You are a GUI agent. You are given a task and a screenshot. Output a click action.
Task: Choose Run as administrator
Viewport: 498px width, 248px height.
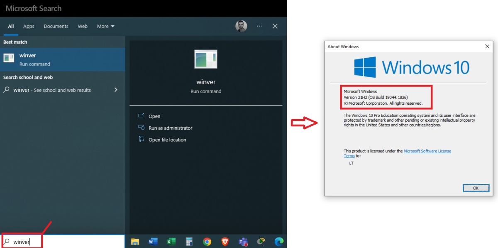tap(171, 128)
